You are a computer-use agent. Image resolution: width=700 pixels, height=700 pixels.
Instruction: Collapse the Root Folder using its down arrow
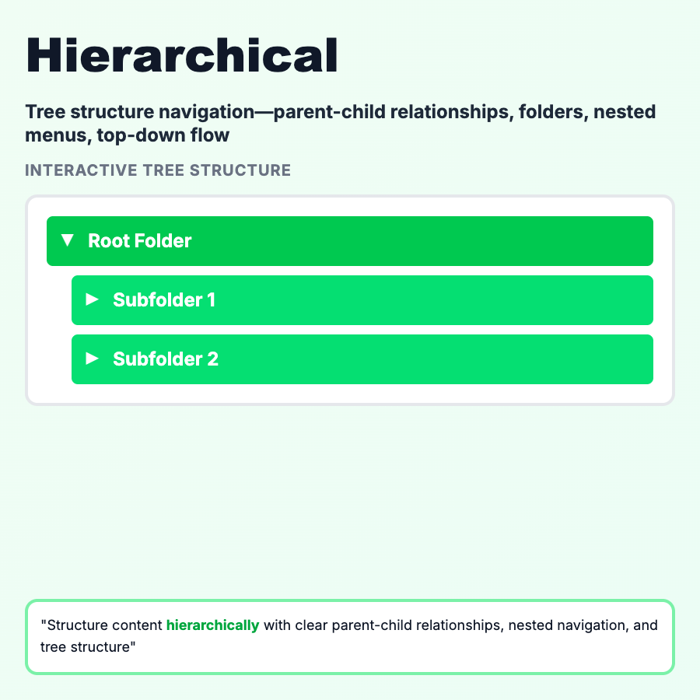pyautogui.click(x=68, y=241)
